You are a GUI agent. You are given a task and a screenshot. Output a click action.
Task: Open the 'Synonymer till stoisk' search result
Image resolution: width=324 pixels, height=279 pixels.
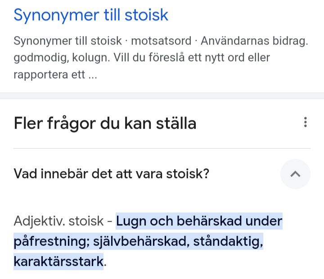click(91, 15)
